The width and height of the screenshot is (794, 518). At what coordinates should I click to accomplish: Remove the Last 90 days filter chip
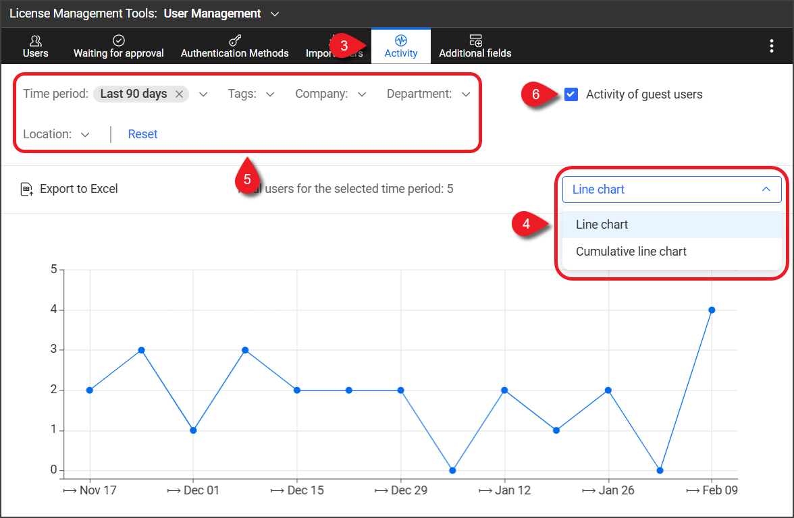click(179, 94)
